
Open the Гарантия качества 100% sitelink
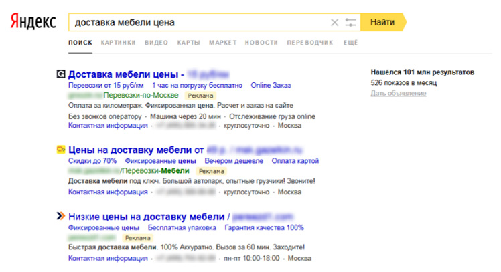(x=265, y=227)
